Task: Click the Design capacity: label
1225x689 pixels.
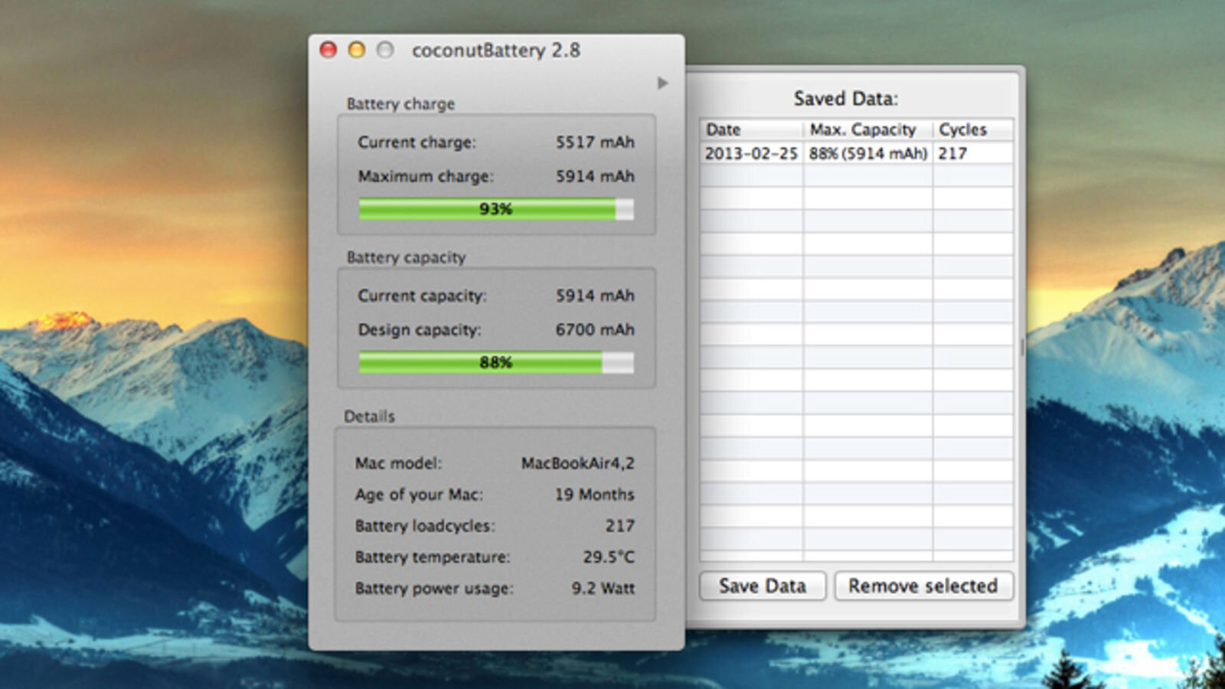Action: point(420,330)
